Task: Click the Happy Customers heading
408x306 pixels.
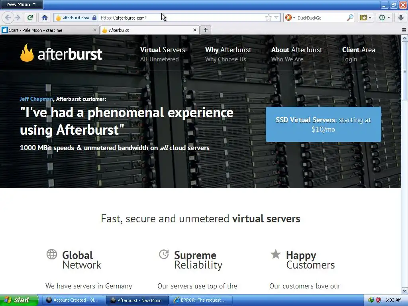Action: tap(310, 260)
